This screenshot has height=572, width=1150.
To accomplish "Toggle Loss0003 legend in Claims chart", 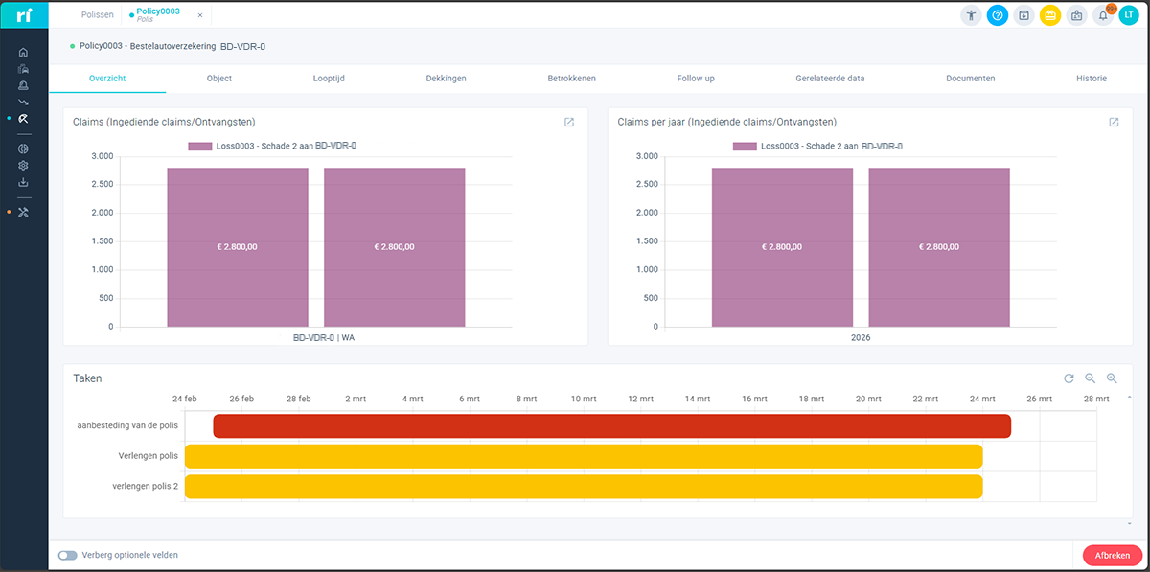I will [x=272, y=146].
